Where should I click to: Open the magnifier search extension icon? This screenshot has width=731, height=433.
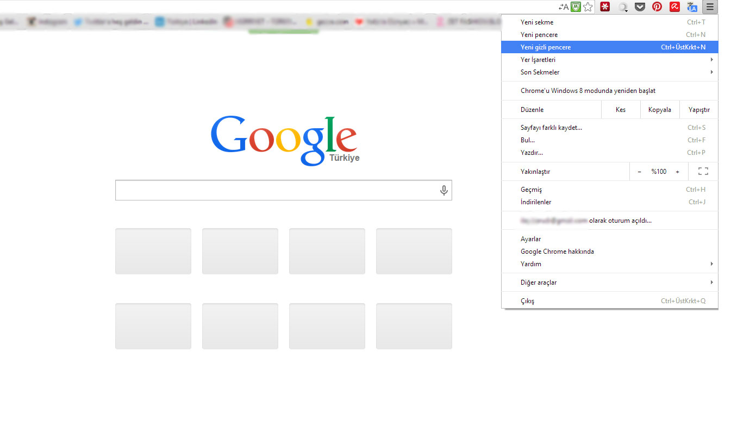point(623,7)
